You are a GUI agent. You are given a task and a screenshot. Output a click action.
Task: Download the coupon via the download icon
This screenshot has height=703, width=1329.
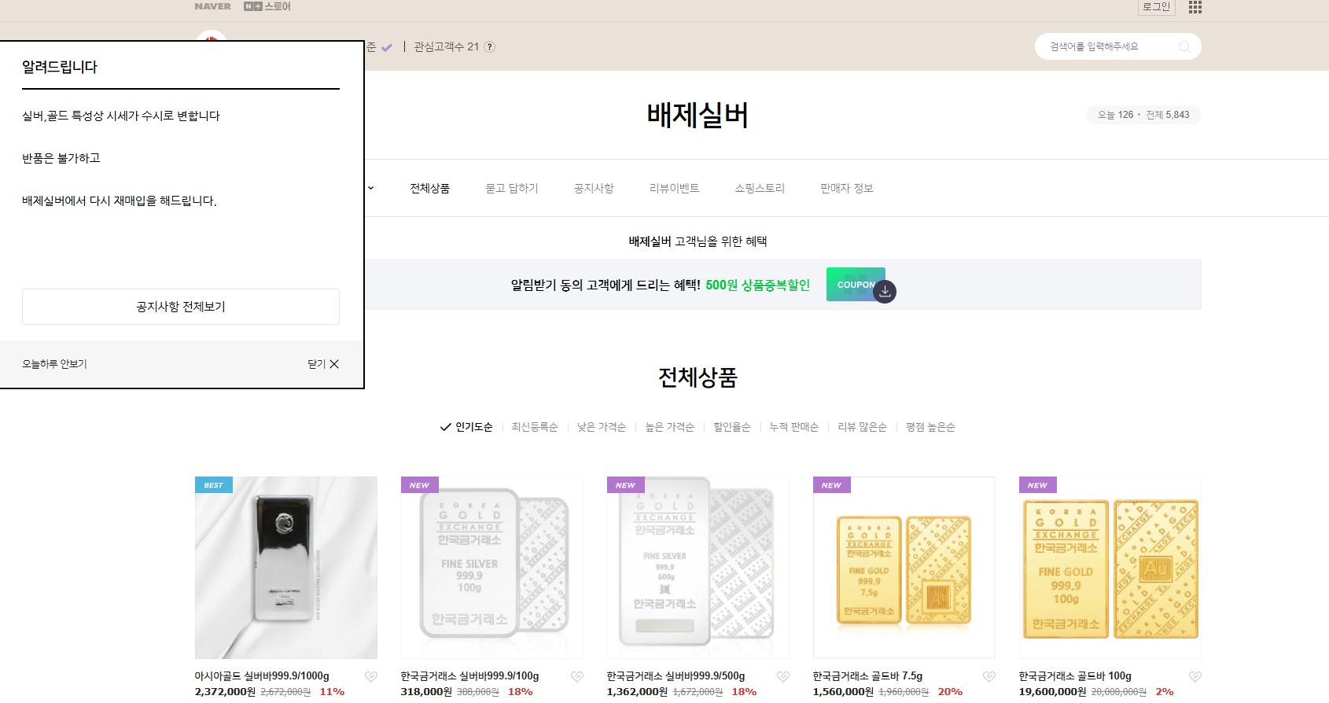(885, 291)
